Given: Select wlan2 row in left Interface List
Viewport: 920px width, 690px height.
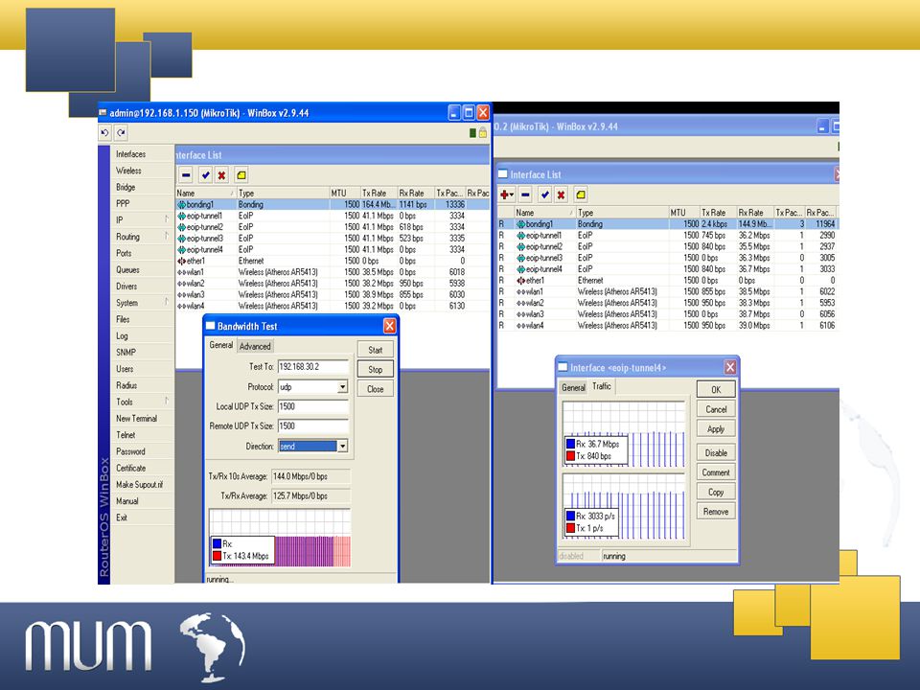Looking at the screenshot, I should 333,284.
